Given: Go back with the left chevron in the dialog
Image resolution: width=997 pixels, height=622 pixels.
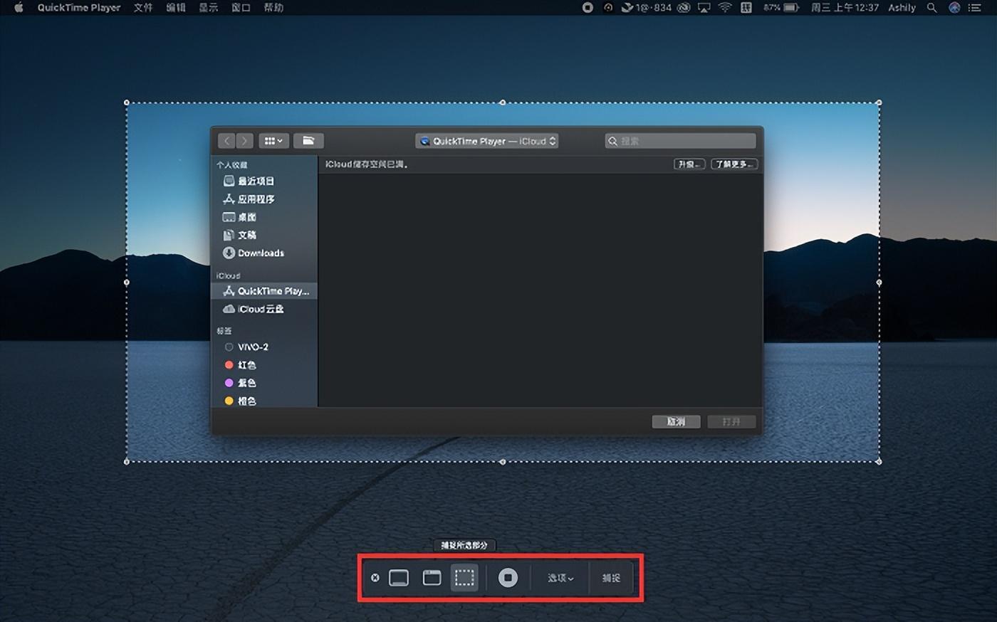Looking at the screenshot, I should point(226,141).
